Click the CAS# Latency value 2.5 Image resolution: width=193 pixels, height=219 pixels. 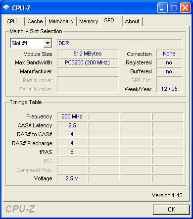[72, 125]
